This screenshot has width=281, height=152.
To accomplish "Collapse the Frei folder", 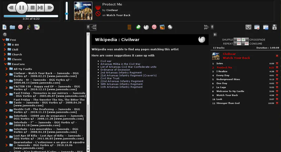I will pos(3,40).
